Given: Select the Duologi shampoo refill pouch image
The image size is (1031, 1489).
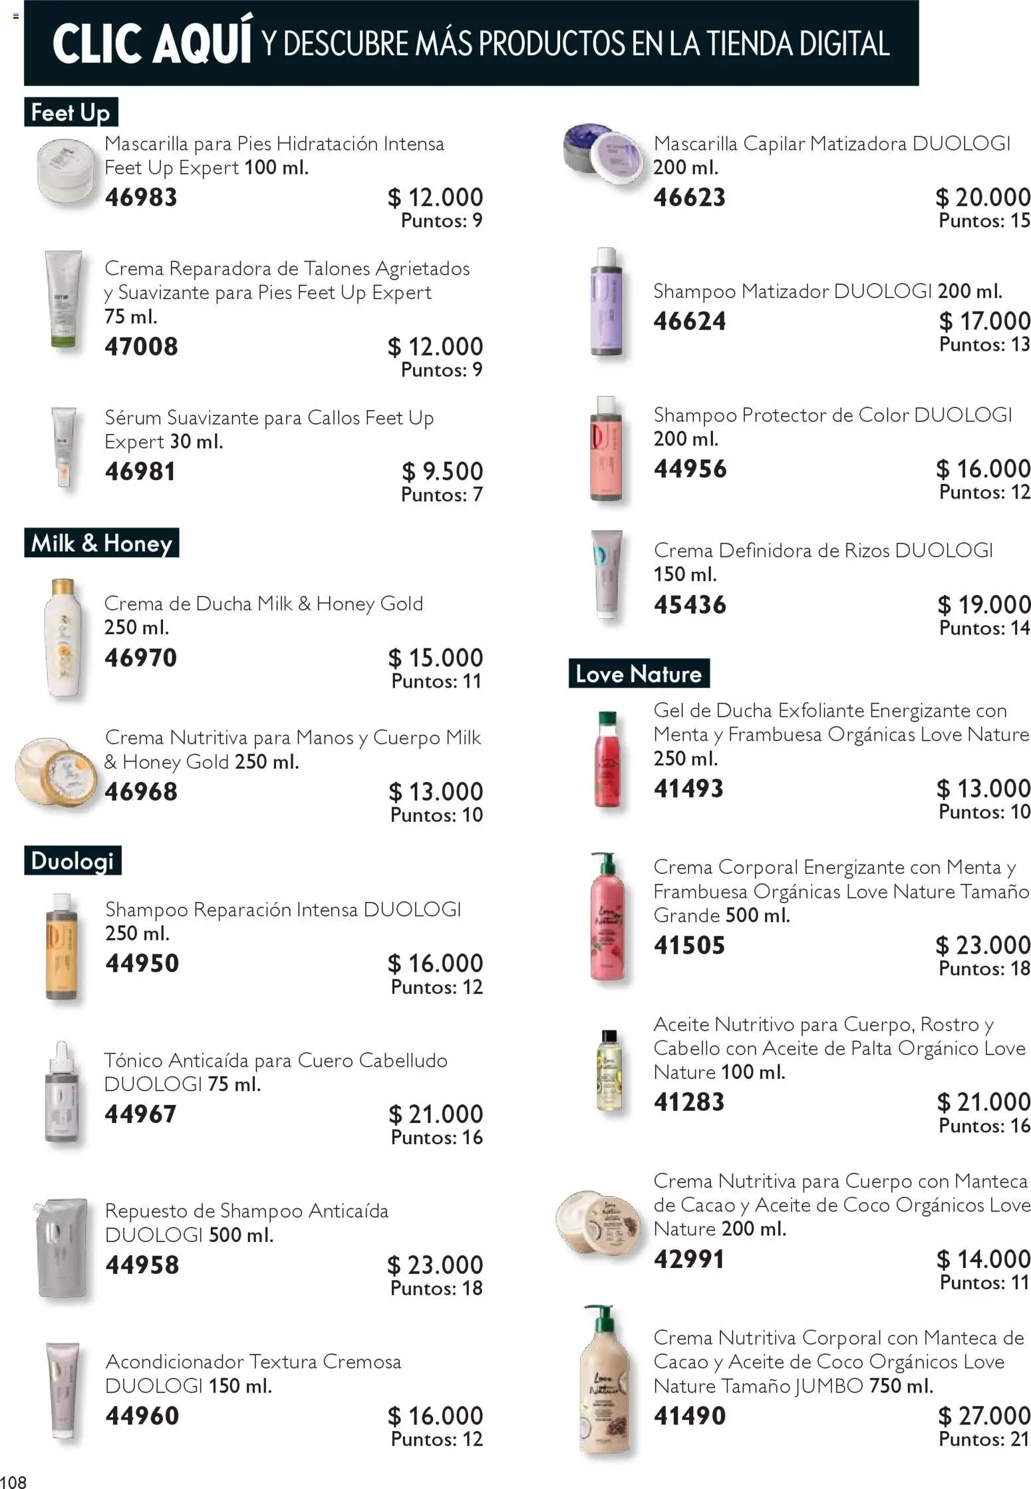Looking at the screenshot, I should (x=61, y=1247).
